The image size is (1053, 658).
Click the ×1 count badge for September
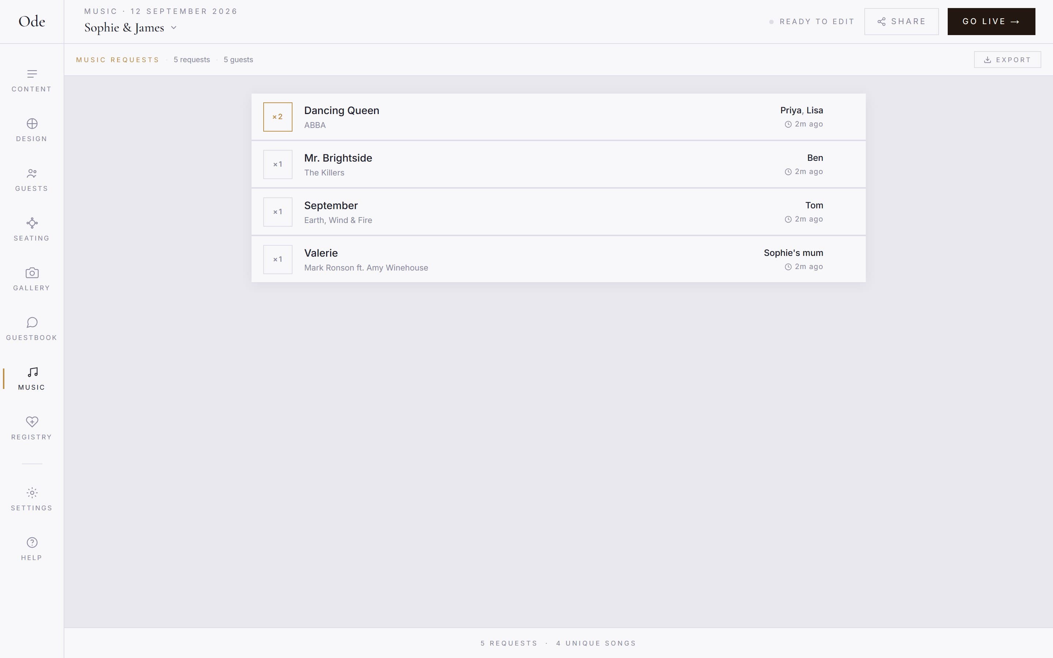(278, 212)
